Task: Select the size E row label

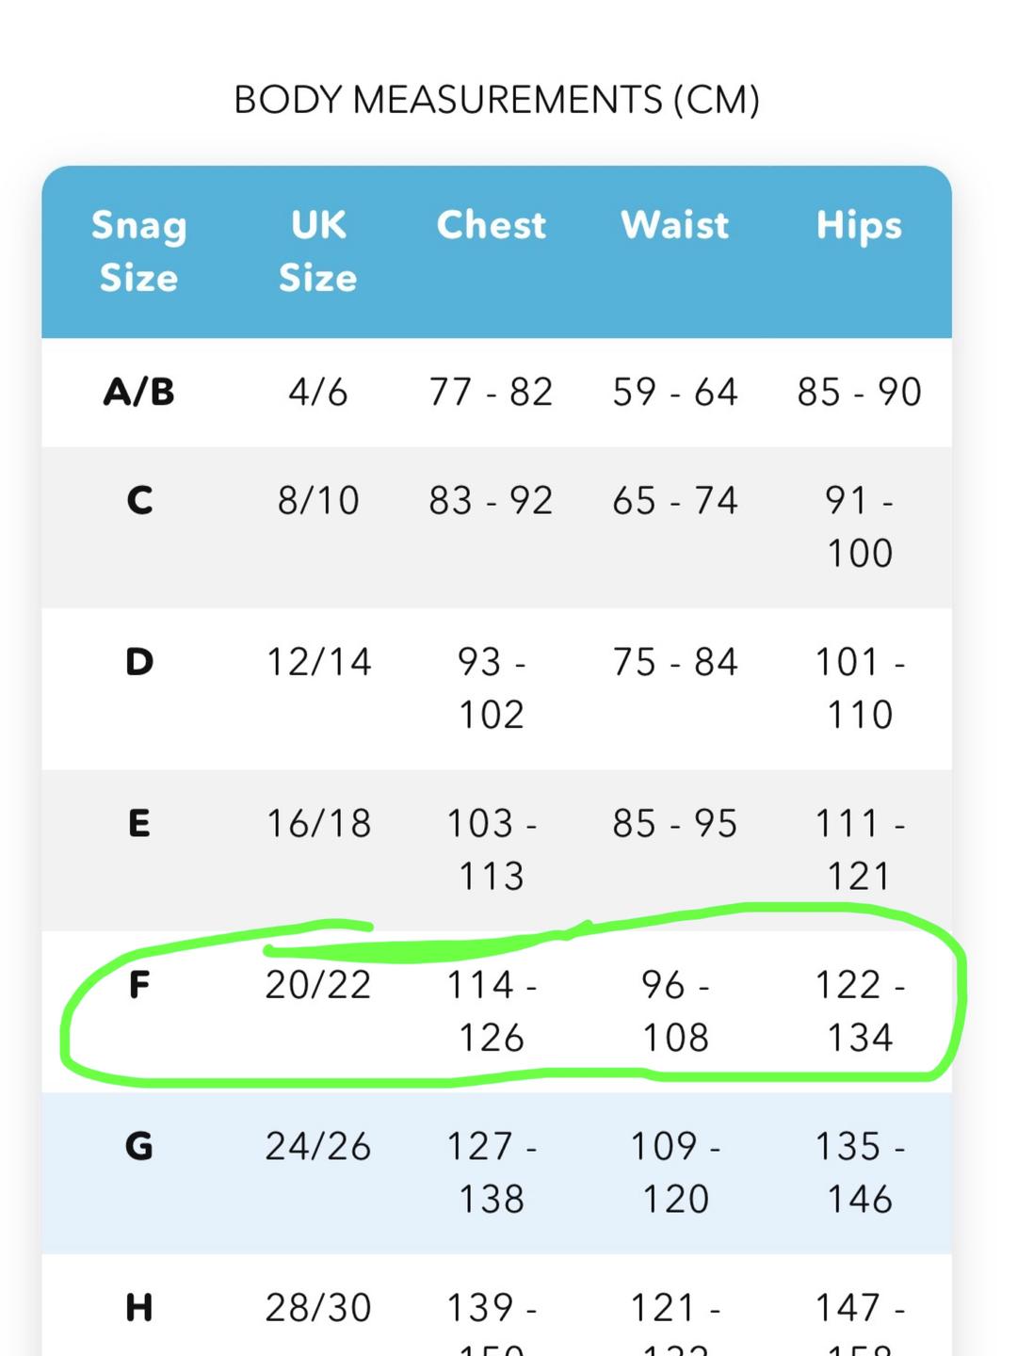Action: (x=139, y=824)
